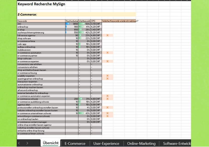
Task: Select X mark for professionellen onlineshop erstellen lassen
Action: 107,107
